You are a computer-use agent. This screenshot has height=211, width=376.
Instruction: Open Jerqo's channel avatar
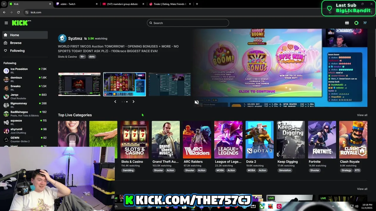6,96
